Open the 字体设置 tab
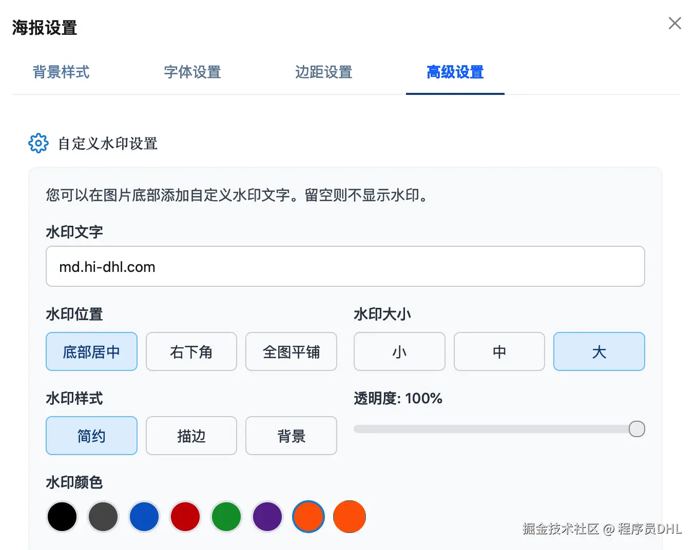696x550 pixels. click(x=192, y=72)
